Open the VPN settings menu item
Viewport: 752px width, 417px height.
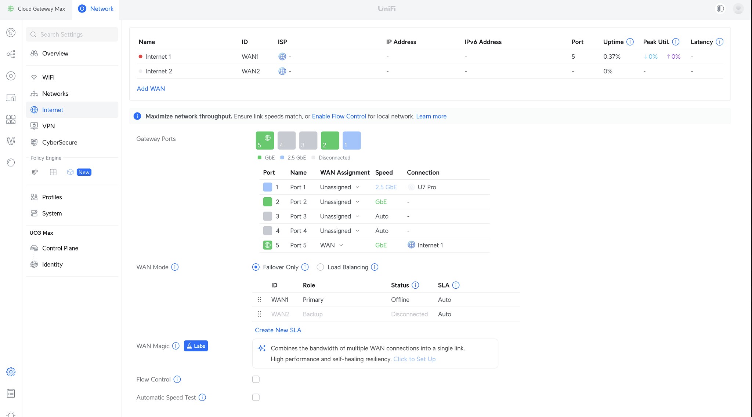[48, 126]
